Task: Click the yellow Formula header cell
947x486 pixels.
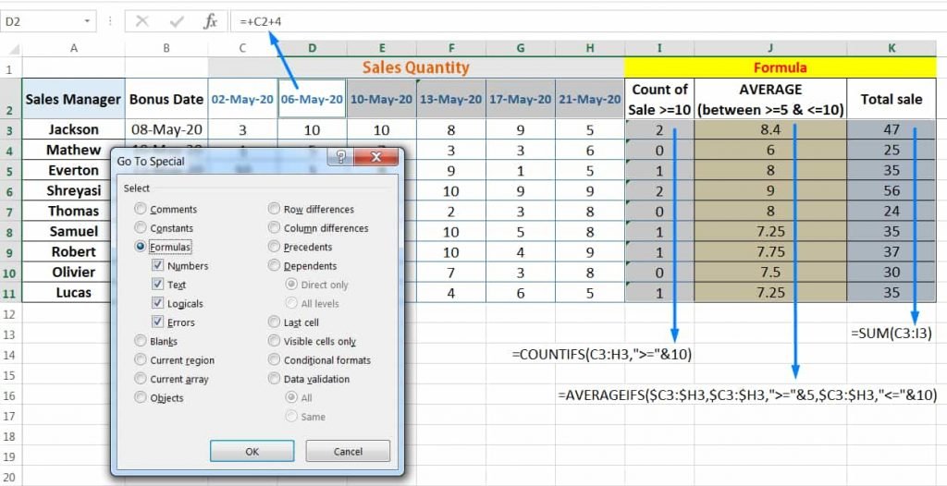Action: pyautogui.click(x=780, y=67)
